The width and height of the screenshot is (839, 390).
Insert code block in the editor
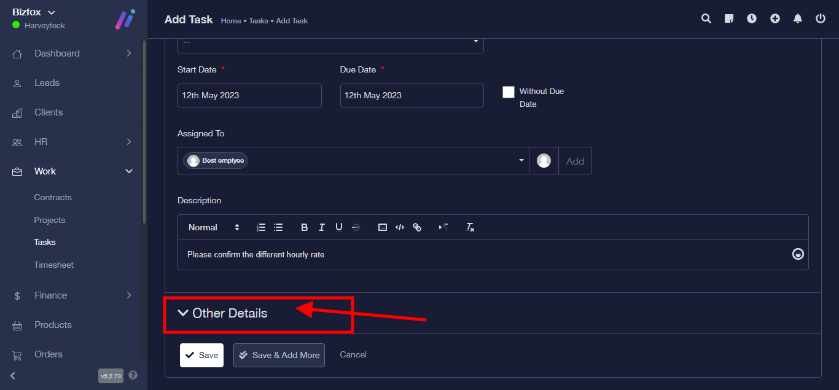tap(400, 227)
